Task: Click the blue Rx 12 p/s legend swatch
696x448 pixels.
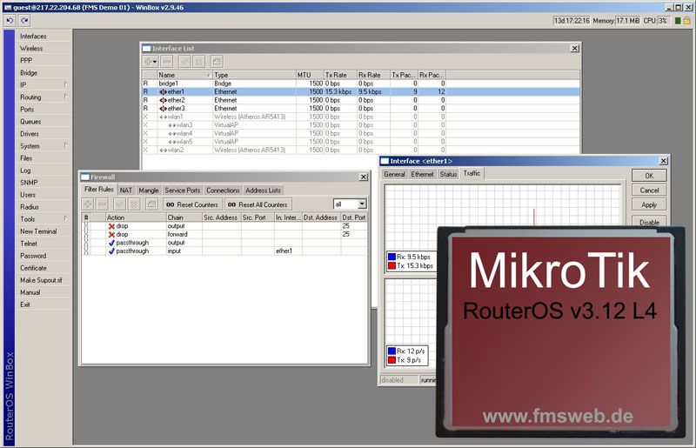Action: [391, 351]
